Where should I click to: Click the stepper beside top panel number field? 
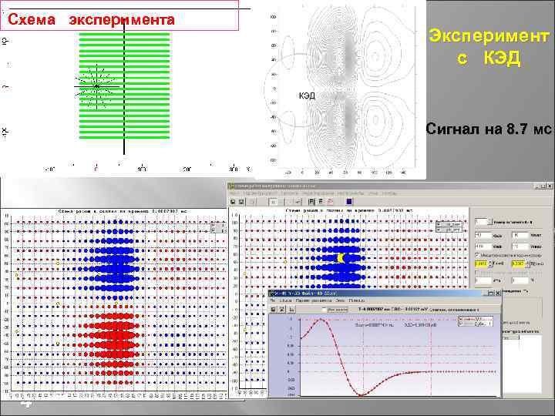(490, 222)
